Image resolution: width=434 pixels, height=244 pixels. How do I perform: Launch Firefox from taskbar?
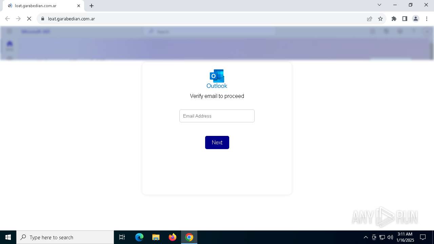[173, 237]
